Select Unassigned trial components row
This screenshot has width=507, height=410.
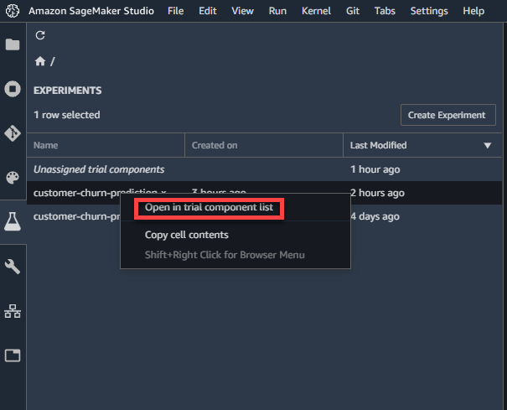coord(264,169)
